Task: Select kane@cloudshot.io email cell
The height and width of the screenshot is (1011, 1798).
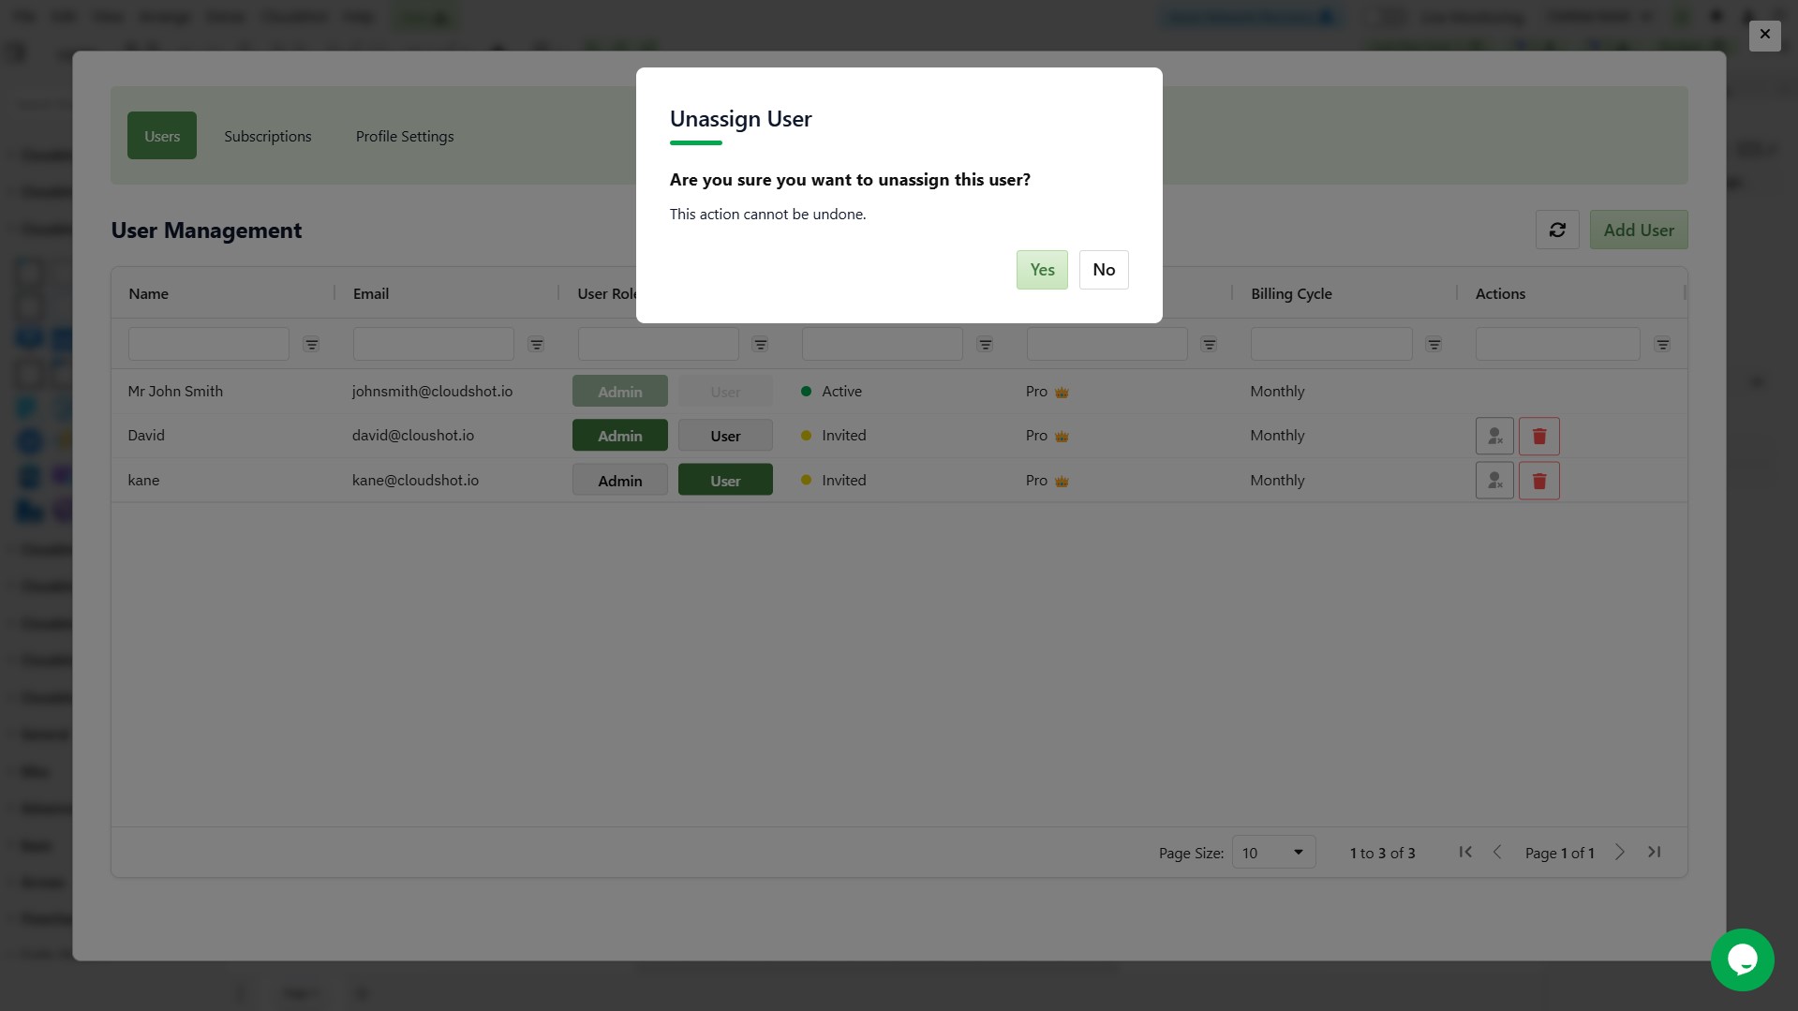Action: (x=415, y=480)
